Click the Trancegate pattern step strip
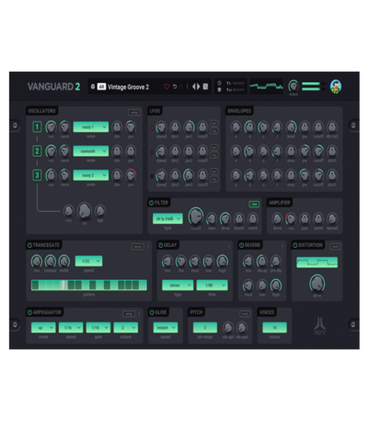Viewport: 368px width, 421px height. (89, 286)
